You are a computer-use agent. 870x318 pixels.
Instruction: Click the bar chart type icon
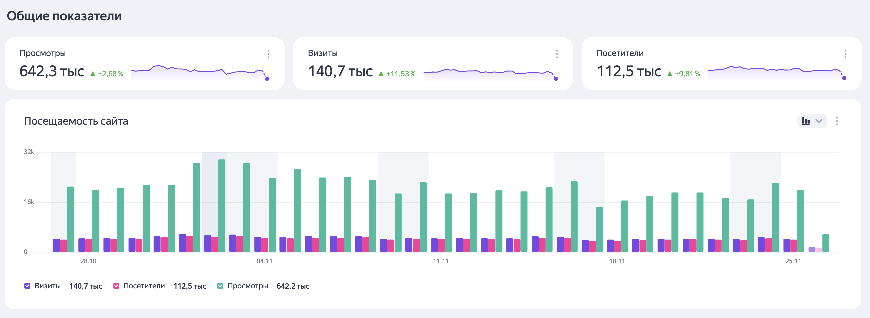806,121
